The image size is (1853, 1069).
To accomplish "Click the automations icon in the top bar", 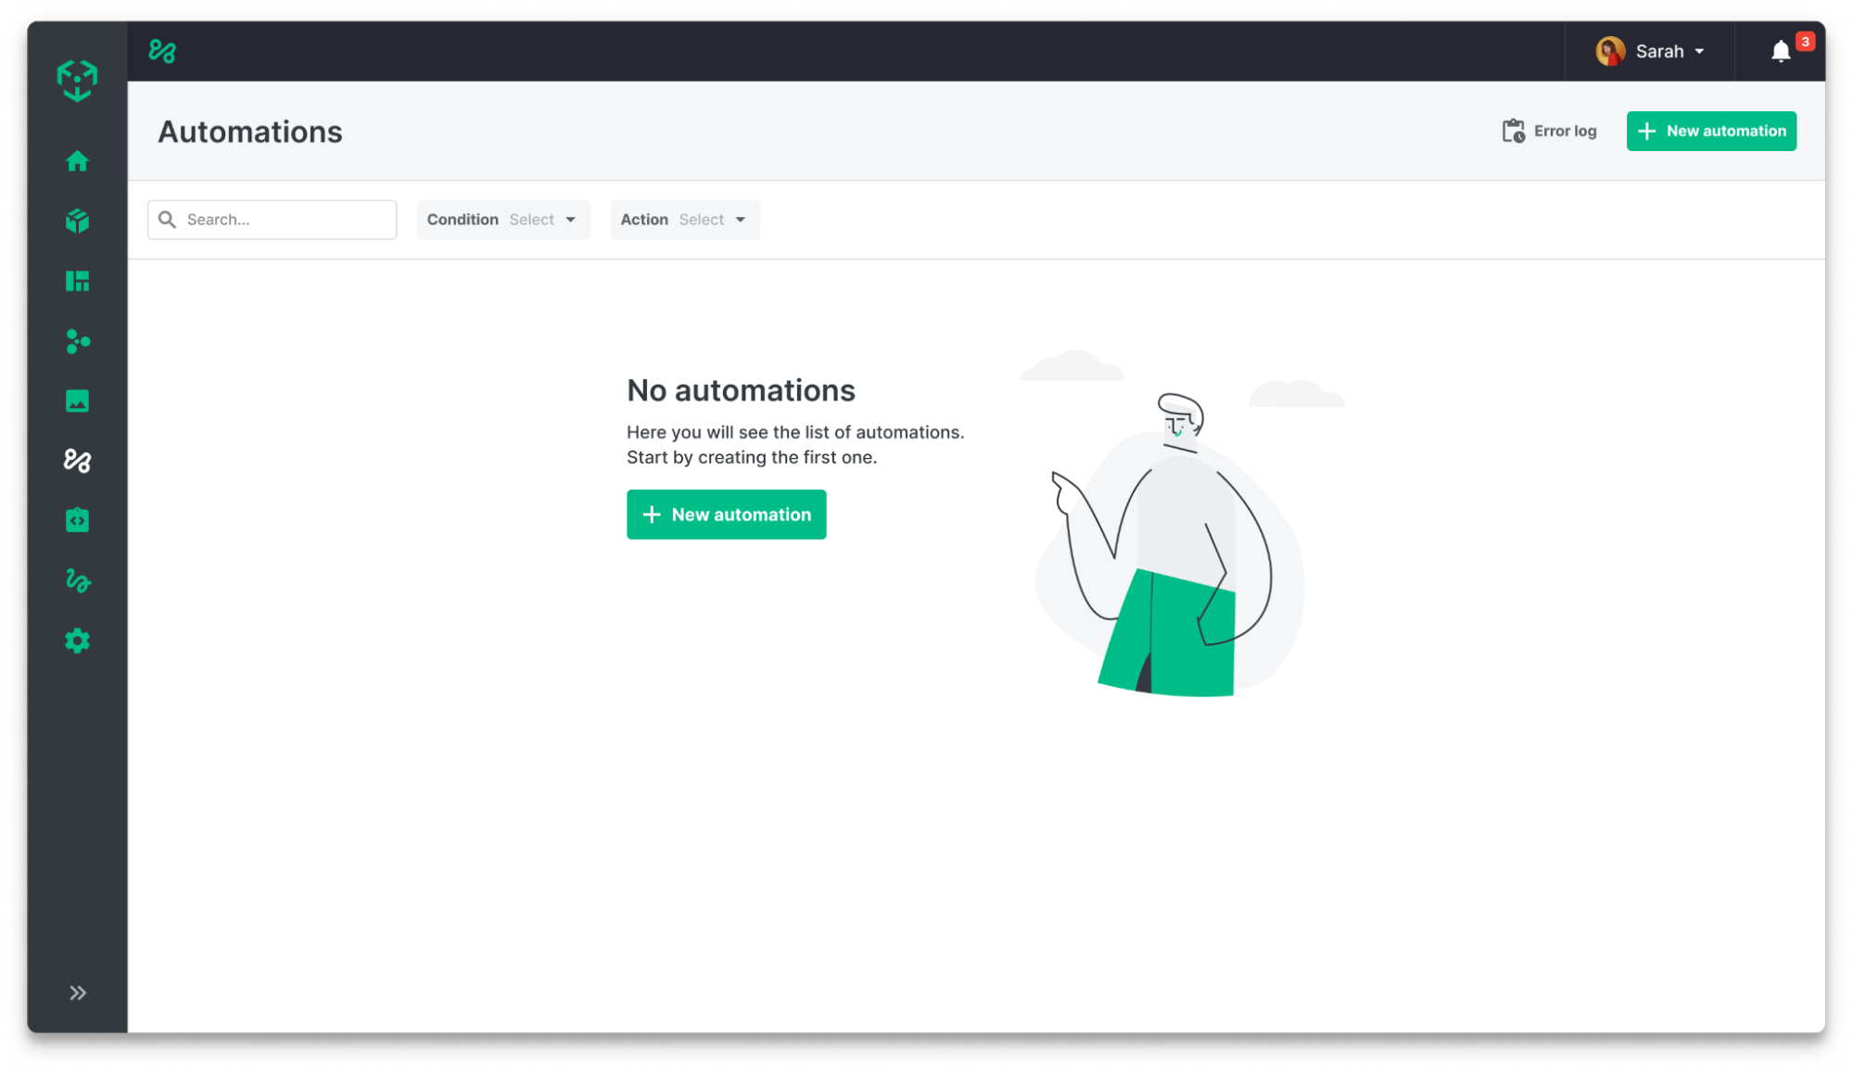I will point(162,51).
